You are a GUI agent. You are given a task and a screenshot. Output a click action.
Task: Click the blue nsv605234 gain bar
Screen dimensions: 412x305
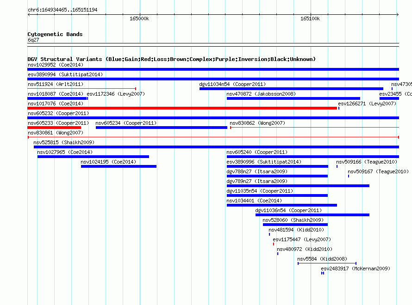click(162, 128)
